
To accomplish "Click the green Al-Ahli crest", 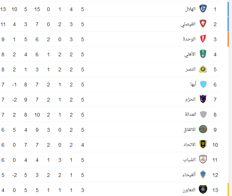I will [x=203, y=54].
